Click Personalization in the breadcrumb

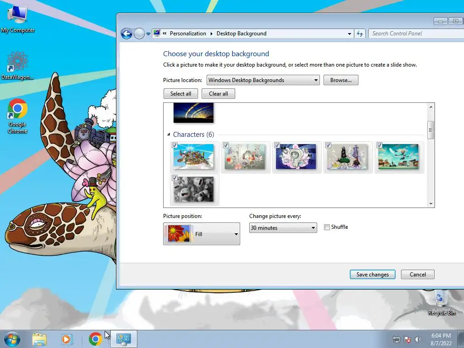[x=188, y=34]
